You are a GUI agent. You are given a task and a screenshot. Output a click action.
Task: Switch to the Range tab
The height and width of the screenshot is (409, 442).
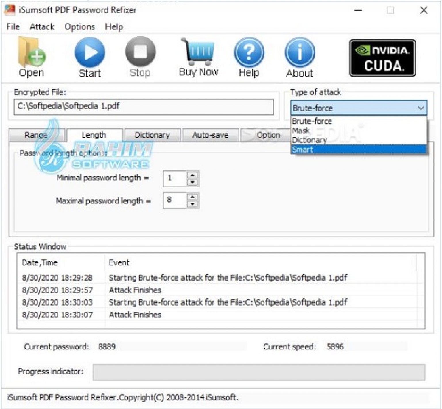(37, 135)
